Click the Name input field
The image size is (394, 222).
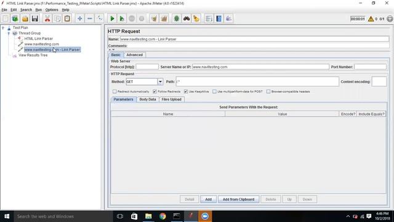[x=254, y=39]
